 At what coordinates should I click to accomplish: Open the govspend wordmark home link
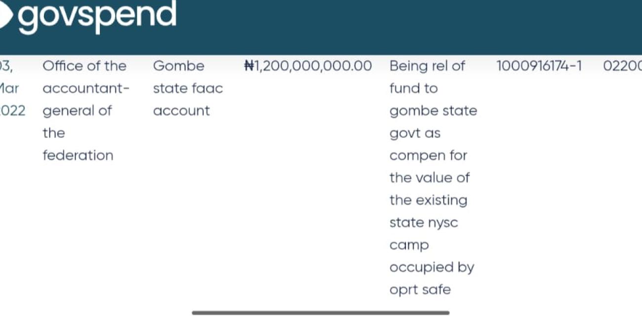tap(97, 15)
